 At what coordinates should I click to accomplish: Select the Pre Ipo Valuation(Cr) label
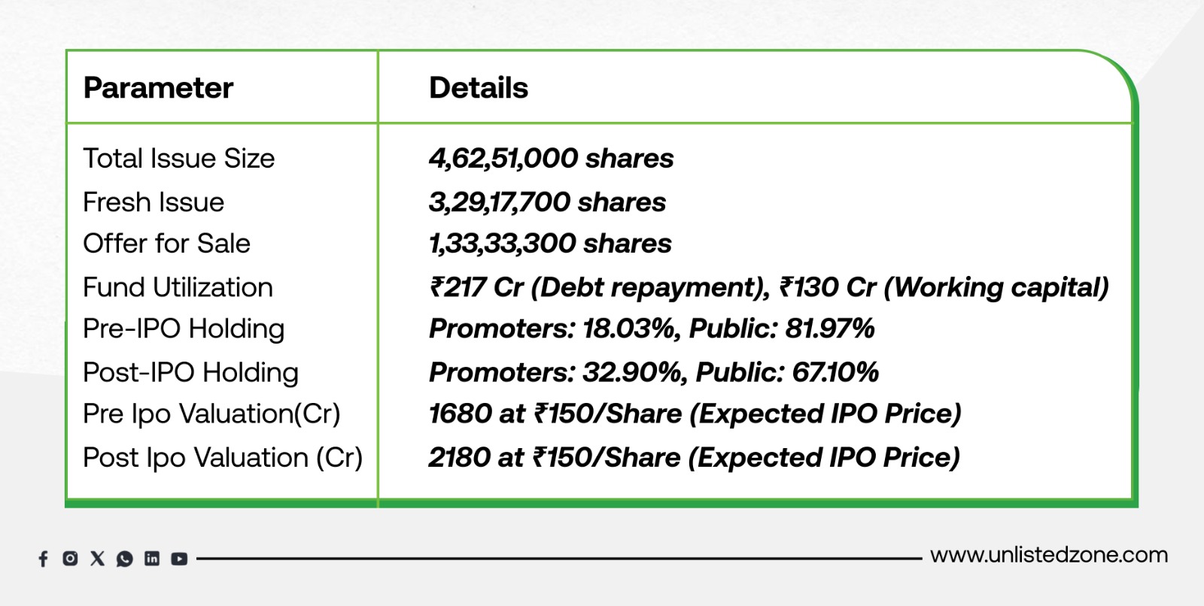(211, 414)
